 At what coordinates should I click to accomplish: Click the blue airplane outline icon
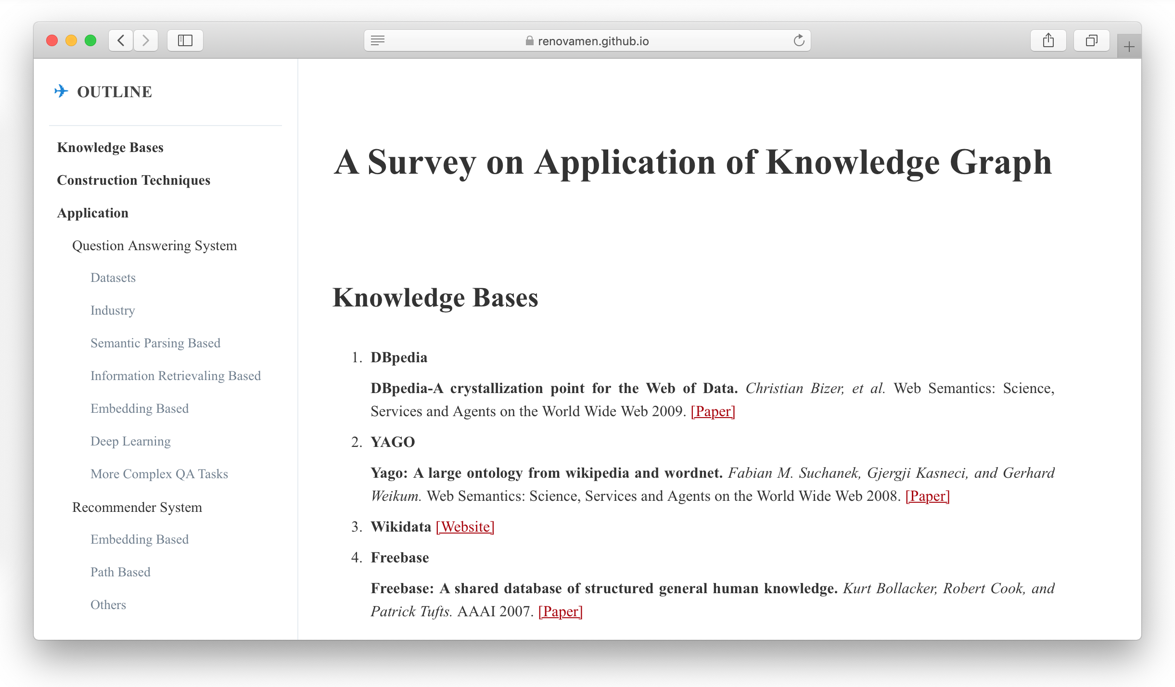tap(61, 91)
